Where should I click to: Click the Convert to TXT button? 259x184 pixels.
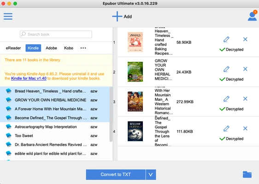pyautogui.click(x=116, y=174)
